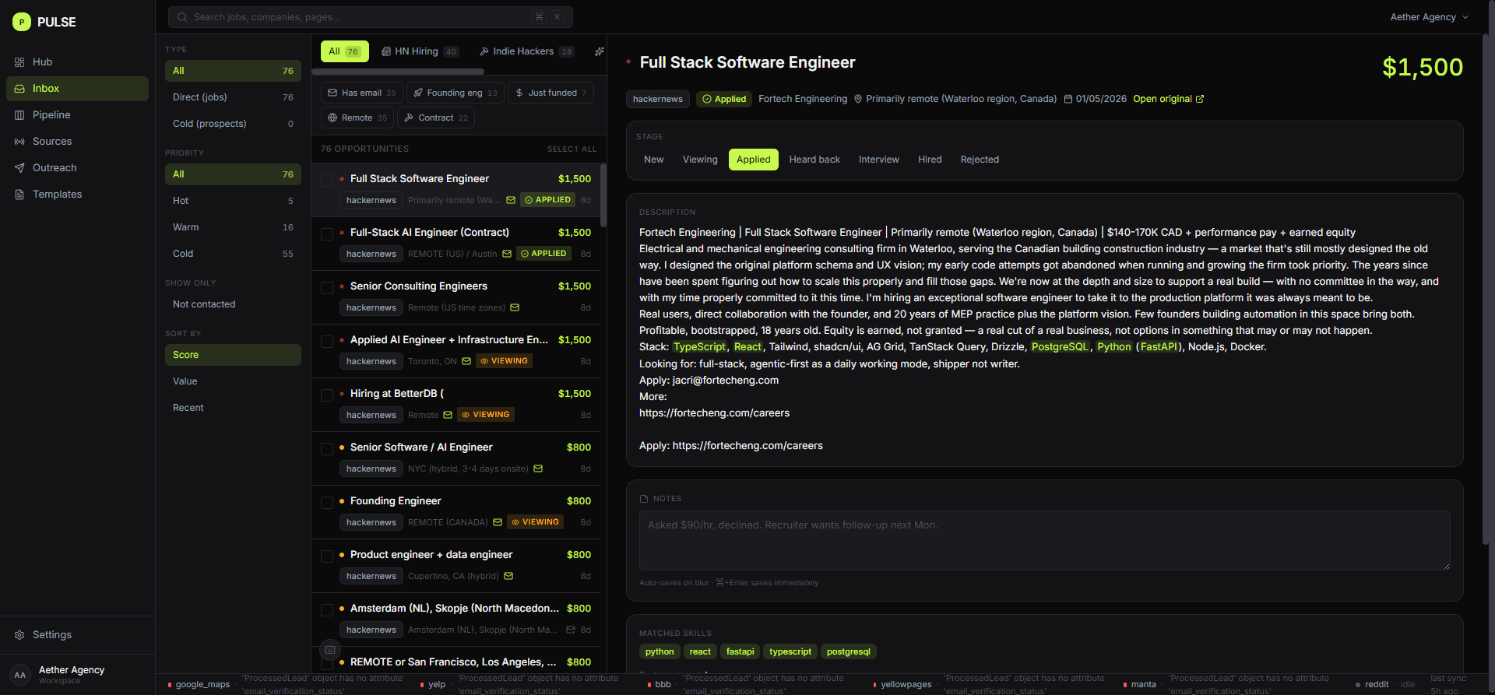The image size is (1495, 695).
Task: Set stage to Viewing
Action: point(700,160)
